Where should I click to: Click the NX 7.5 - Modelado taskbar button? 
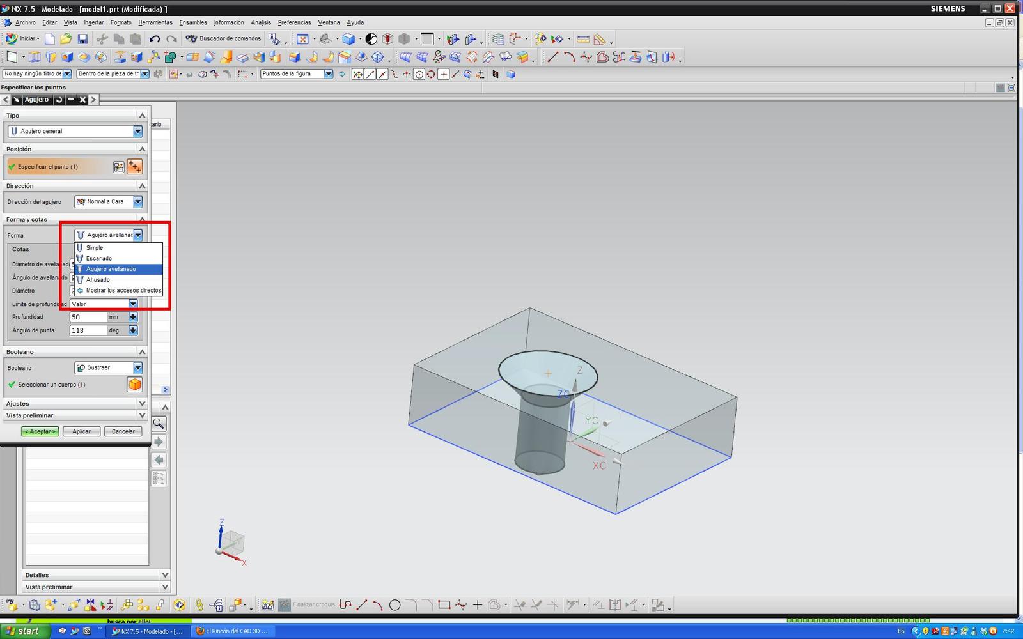[x=148, y=631]
